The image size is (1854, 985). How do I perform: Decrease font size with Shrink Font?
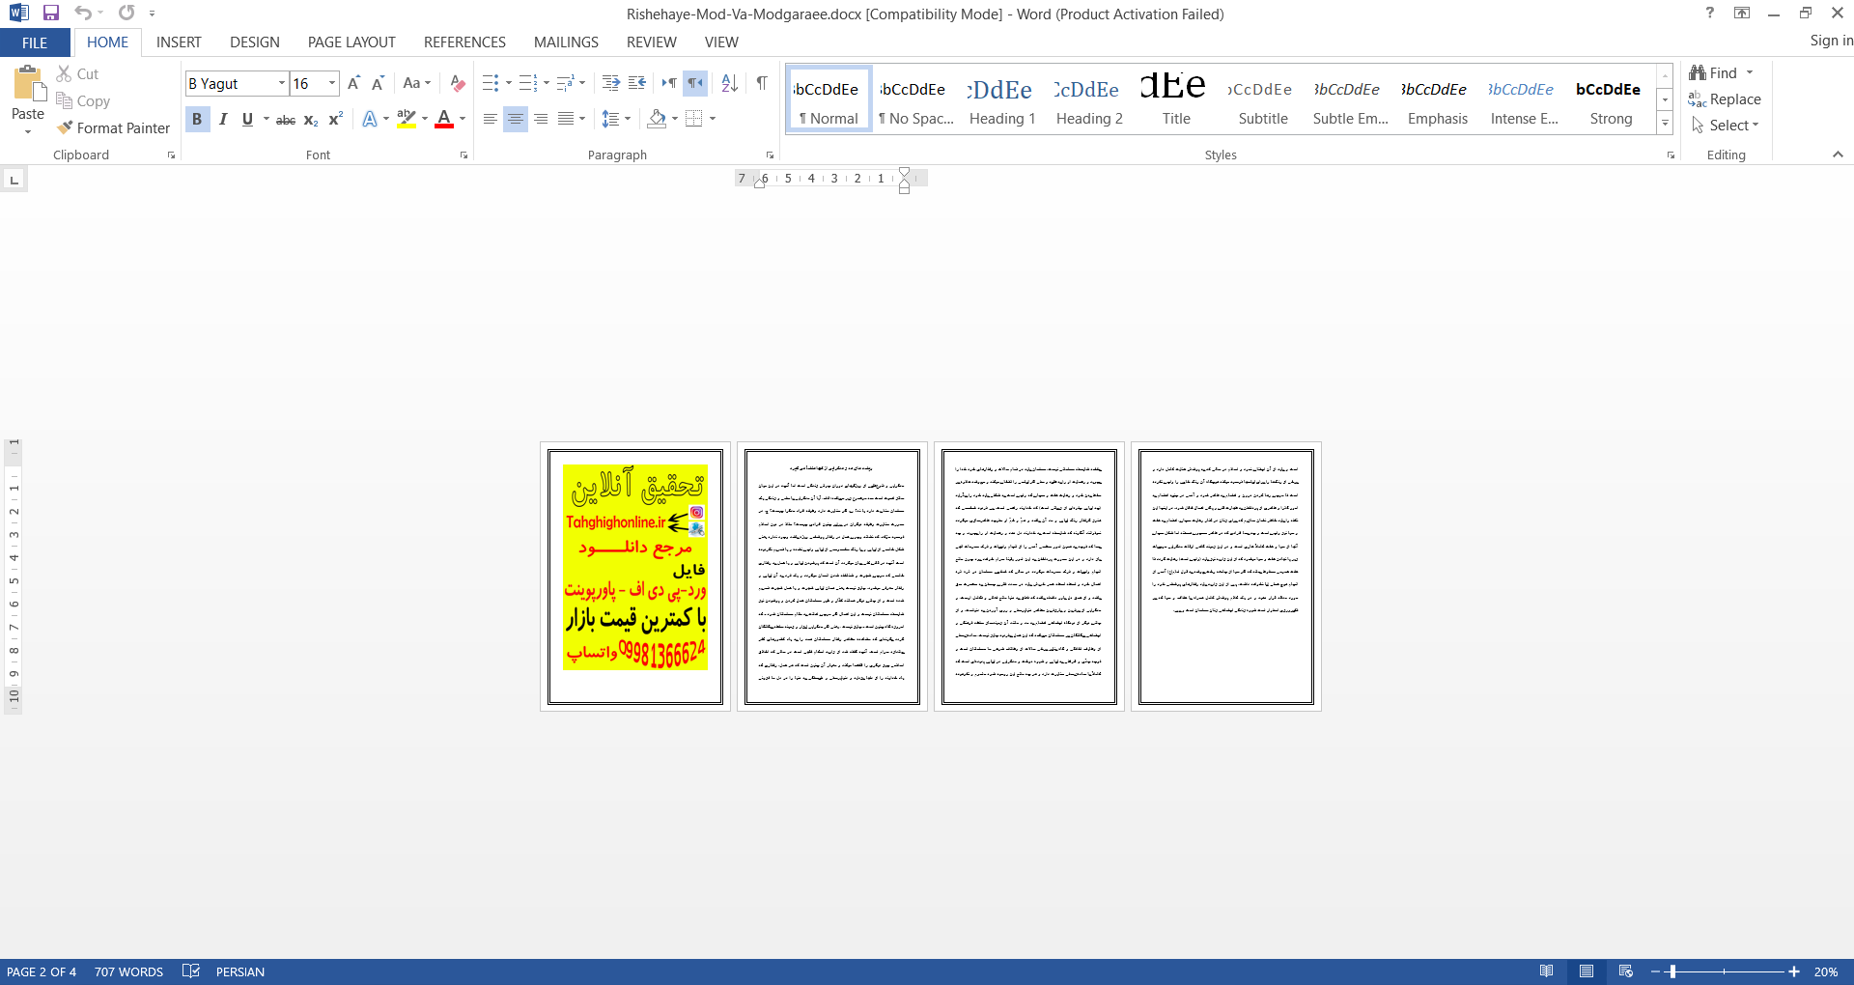[378, 84]
